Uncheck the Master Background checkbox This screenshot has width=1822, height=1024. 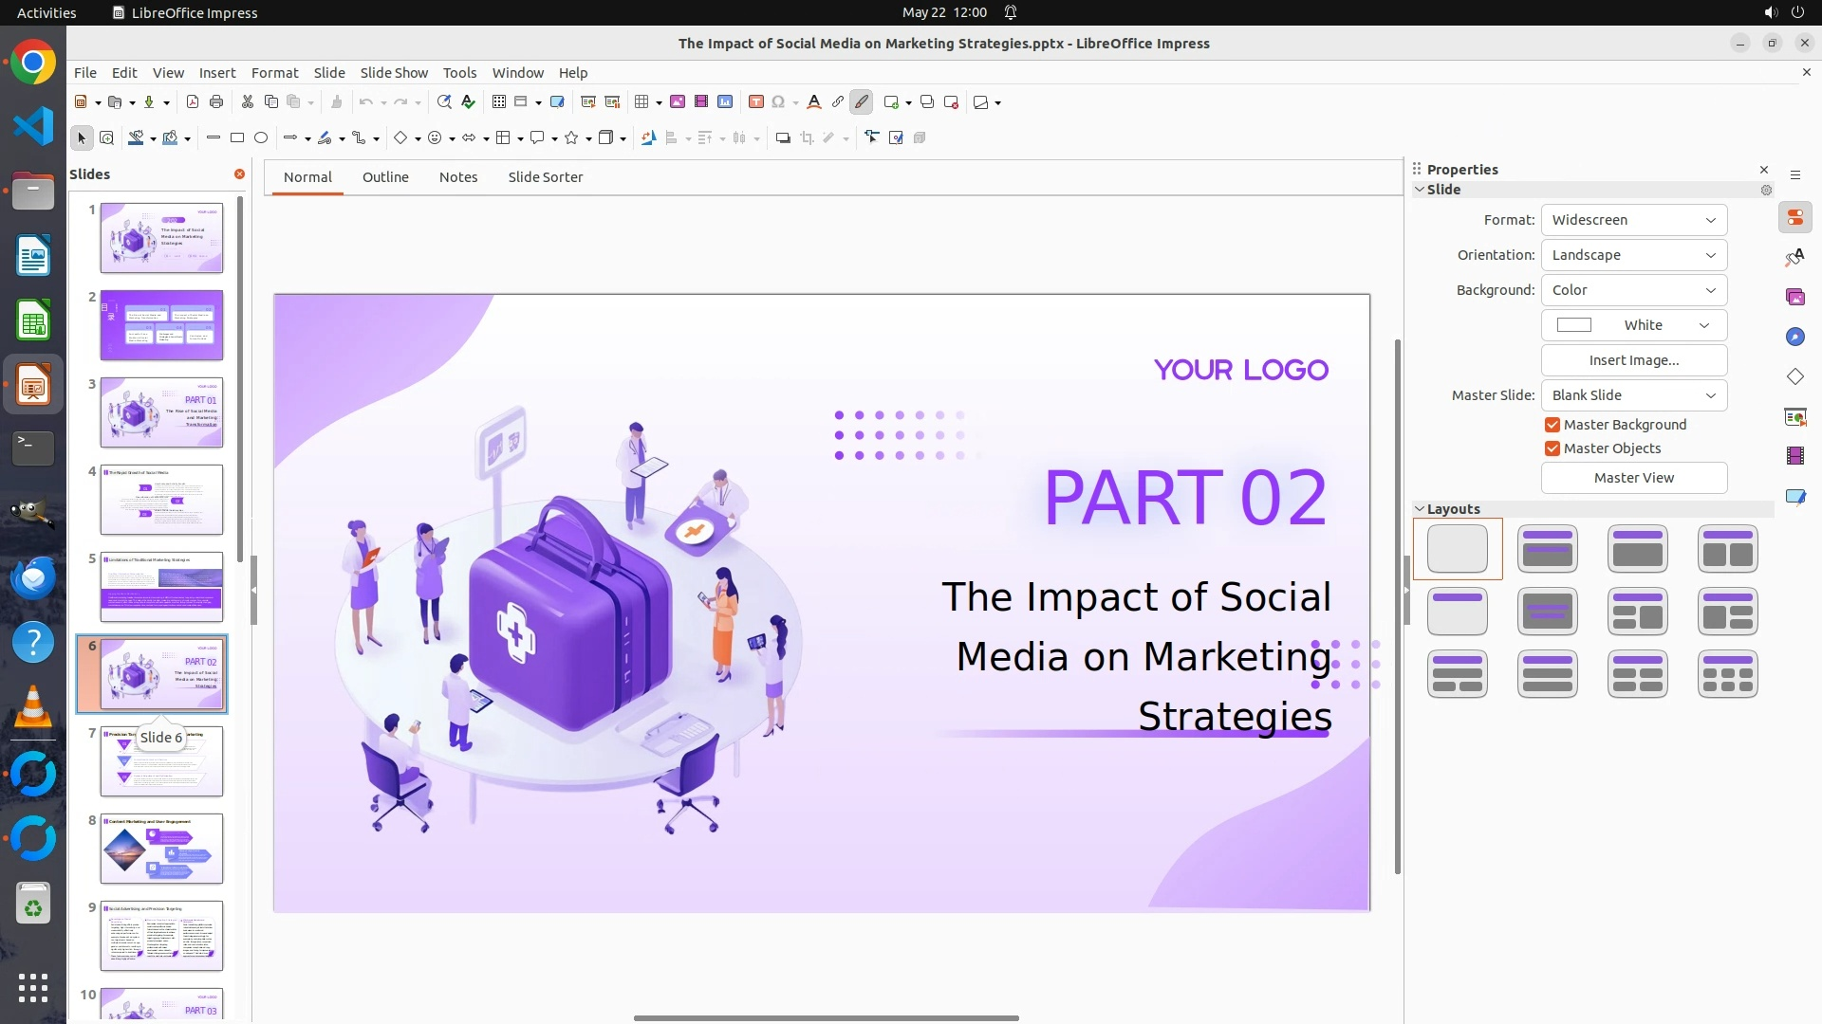click(x=1552, y=425)
